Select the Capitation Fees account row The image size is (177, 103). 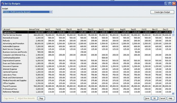(x=15, y=32)
